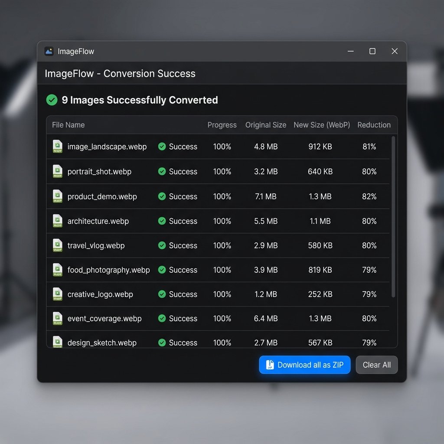Image resolution: width=444 pixels, height=444 pixels.
Task: Sort by Original Size column header
Action: point(266,125)
